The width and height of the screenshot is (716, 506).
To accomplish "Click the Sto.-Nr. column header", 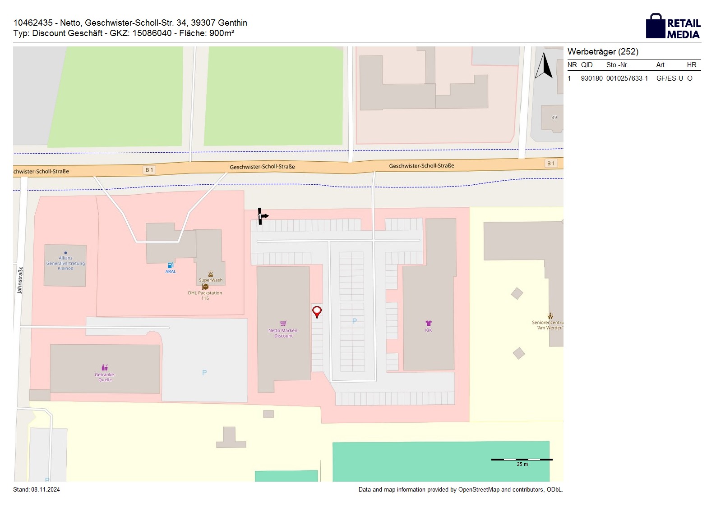I will 617,65.
